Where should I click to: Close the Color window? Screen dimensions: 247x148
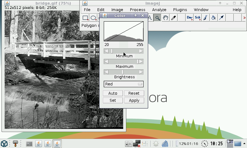pos(143,15)
